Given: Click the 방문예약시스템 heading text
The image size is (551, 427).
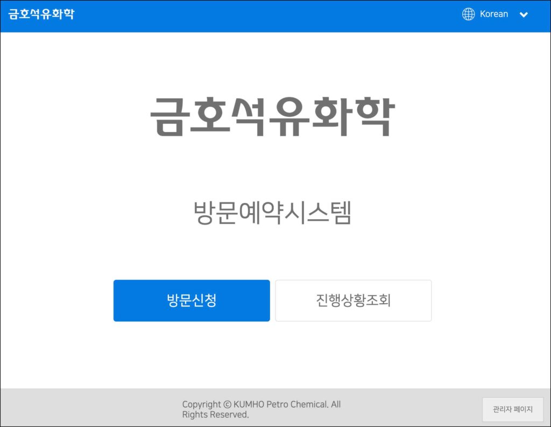Looking at the screenshot, I should (272, 213).
